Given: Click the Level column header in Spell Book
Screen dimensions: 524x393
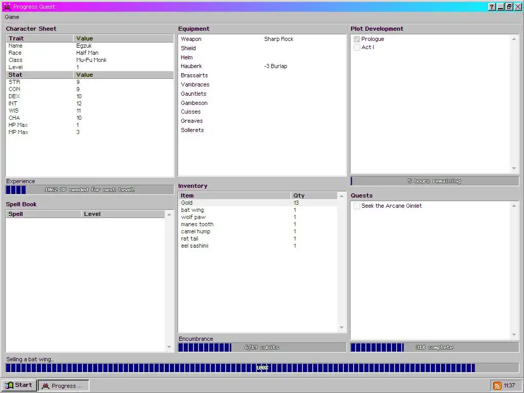Looking at the screenshot, I should click(x=123, y=214).
